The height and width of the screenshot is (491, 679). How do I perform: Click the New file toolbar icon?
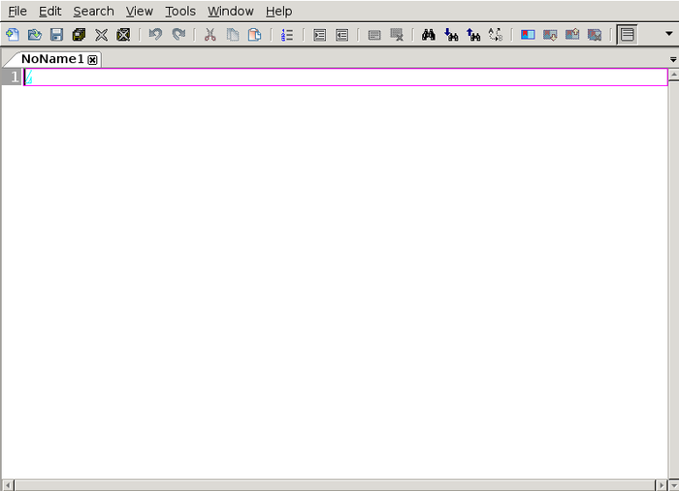pos(12,35)
